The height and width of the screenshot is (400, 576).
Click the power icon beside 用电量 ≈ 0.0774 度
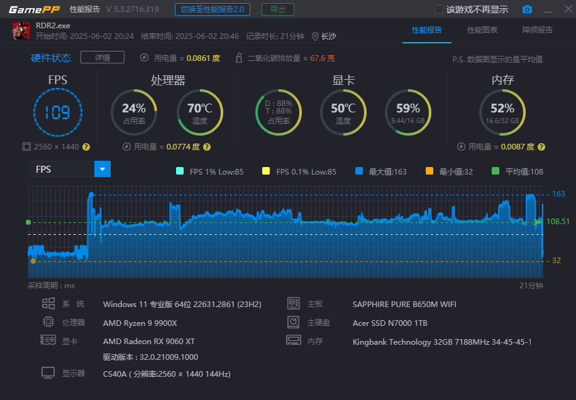tap(127, 147)
